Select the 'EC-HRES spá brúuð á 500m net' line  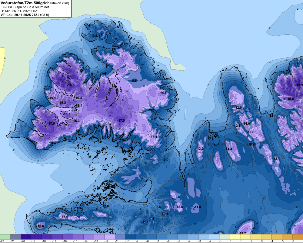point(25,7)
